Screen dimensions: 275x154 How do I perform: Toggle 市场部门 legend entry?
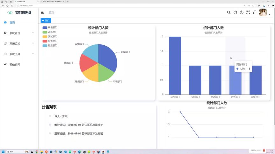click(50, 32)
